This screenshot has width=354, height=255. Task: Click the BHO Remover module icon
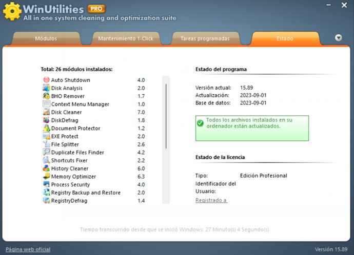(x=46, y=96)
